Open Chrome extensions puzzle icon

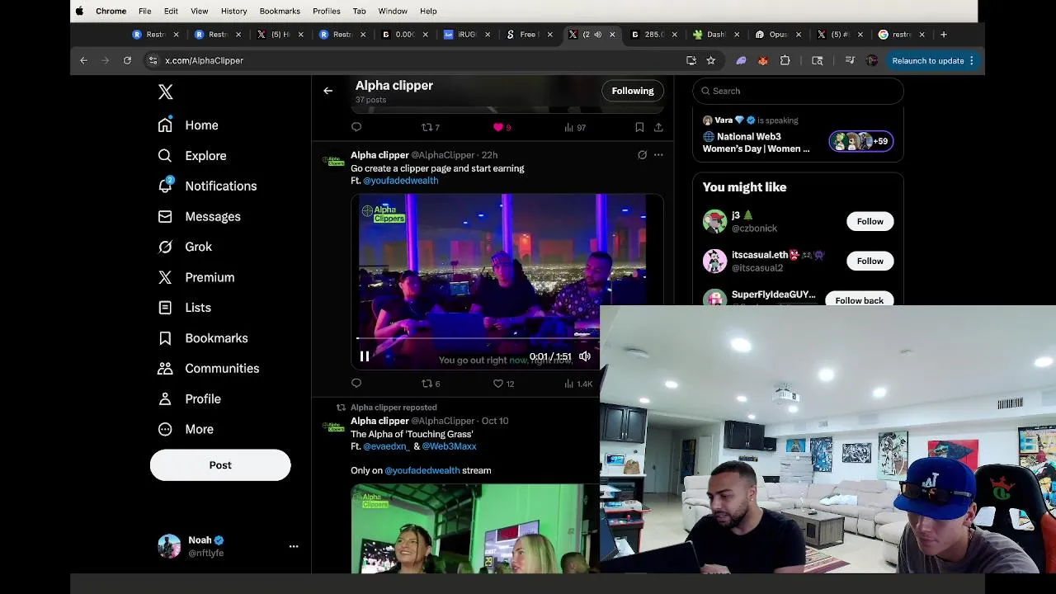tap(785, 60)
